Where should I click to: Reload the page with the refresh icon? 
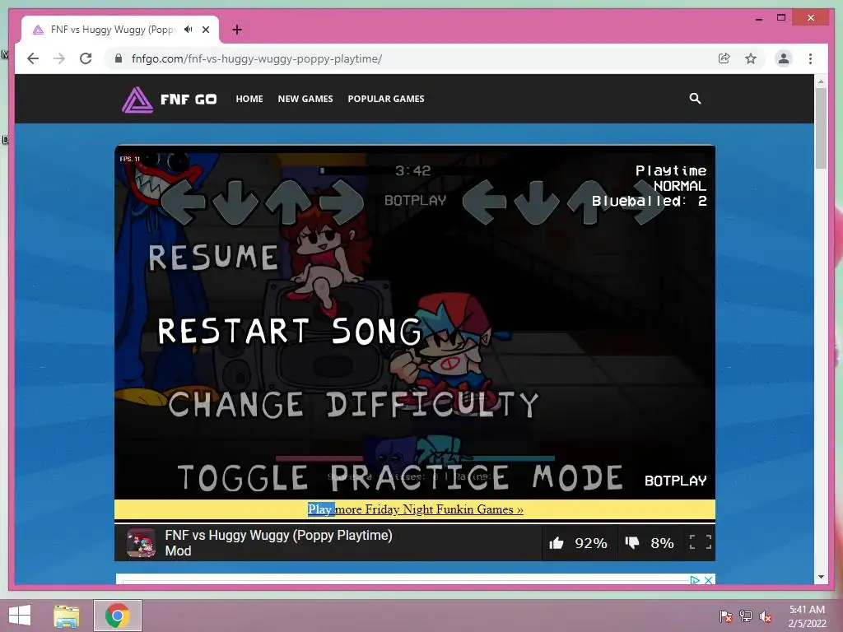86,58
